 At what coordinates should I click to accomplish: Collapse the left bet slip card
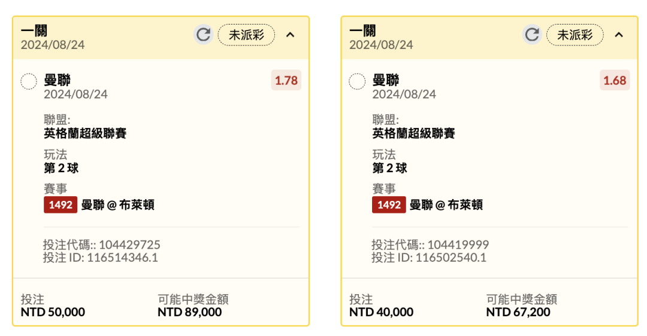click(291, 35)
